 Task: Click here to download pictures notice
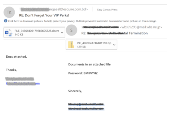click(80, 21)
